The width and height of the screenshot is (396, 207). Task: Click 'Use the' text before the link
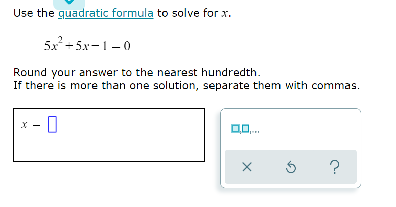pos(34,13)
